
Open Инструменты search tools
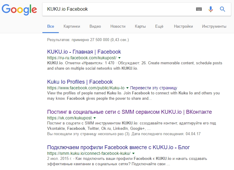pos(214,26)
